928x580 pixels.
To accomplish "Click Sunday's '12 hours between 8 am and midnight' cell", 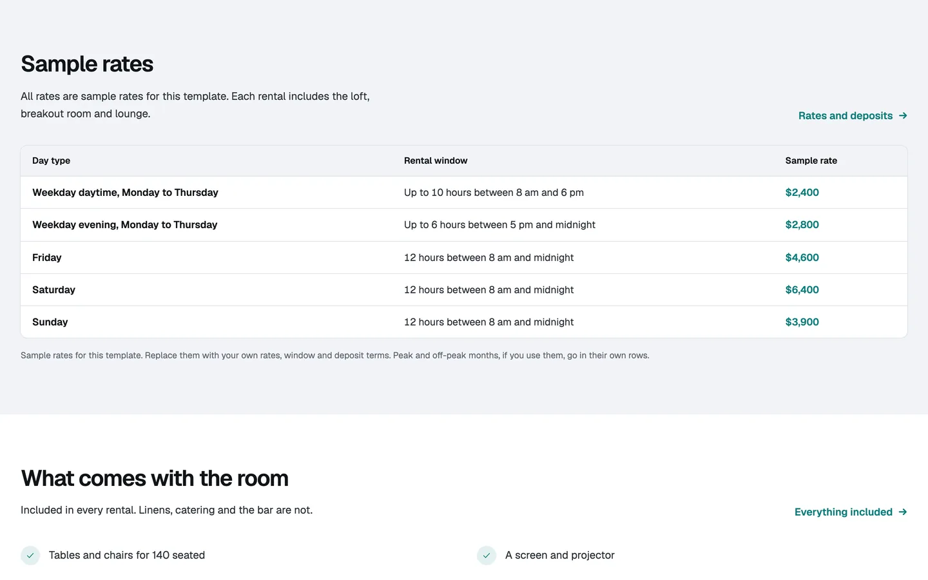I will click(488, 322).
